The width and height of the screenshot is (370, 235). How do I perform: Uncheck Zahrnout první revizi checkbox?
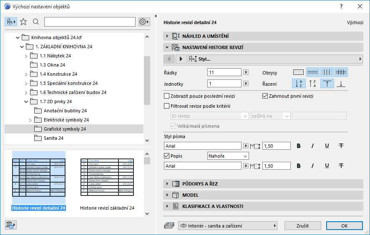265,96
